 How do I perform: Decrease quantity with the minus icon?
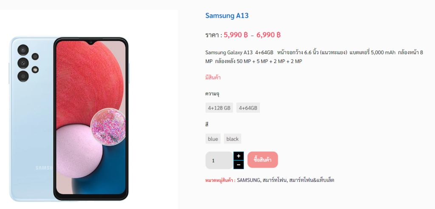239,165
